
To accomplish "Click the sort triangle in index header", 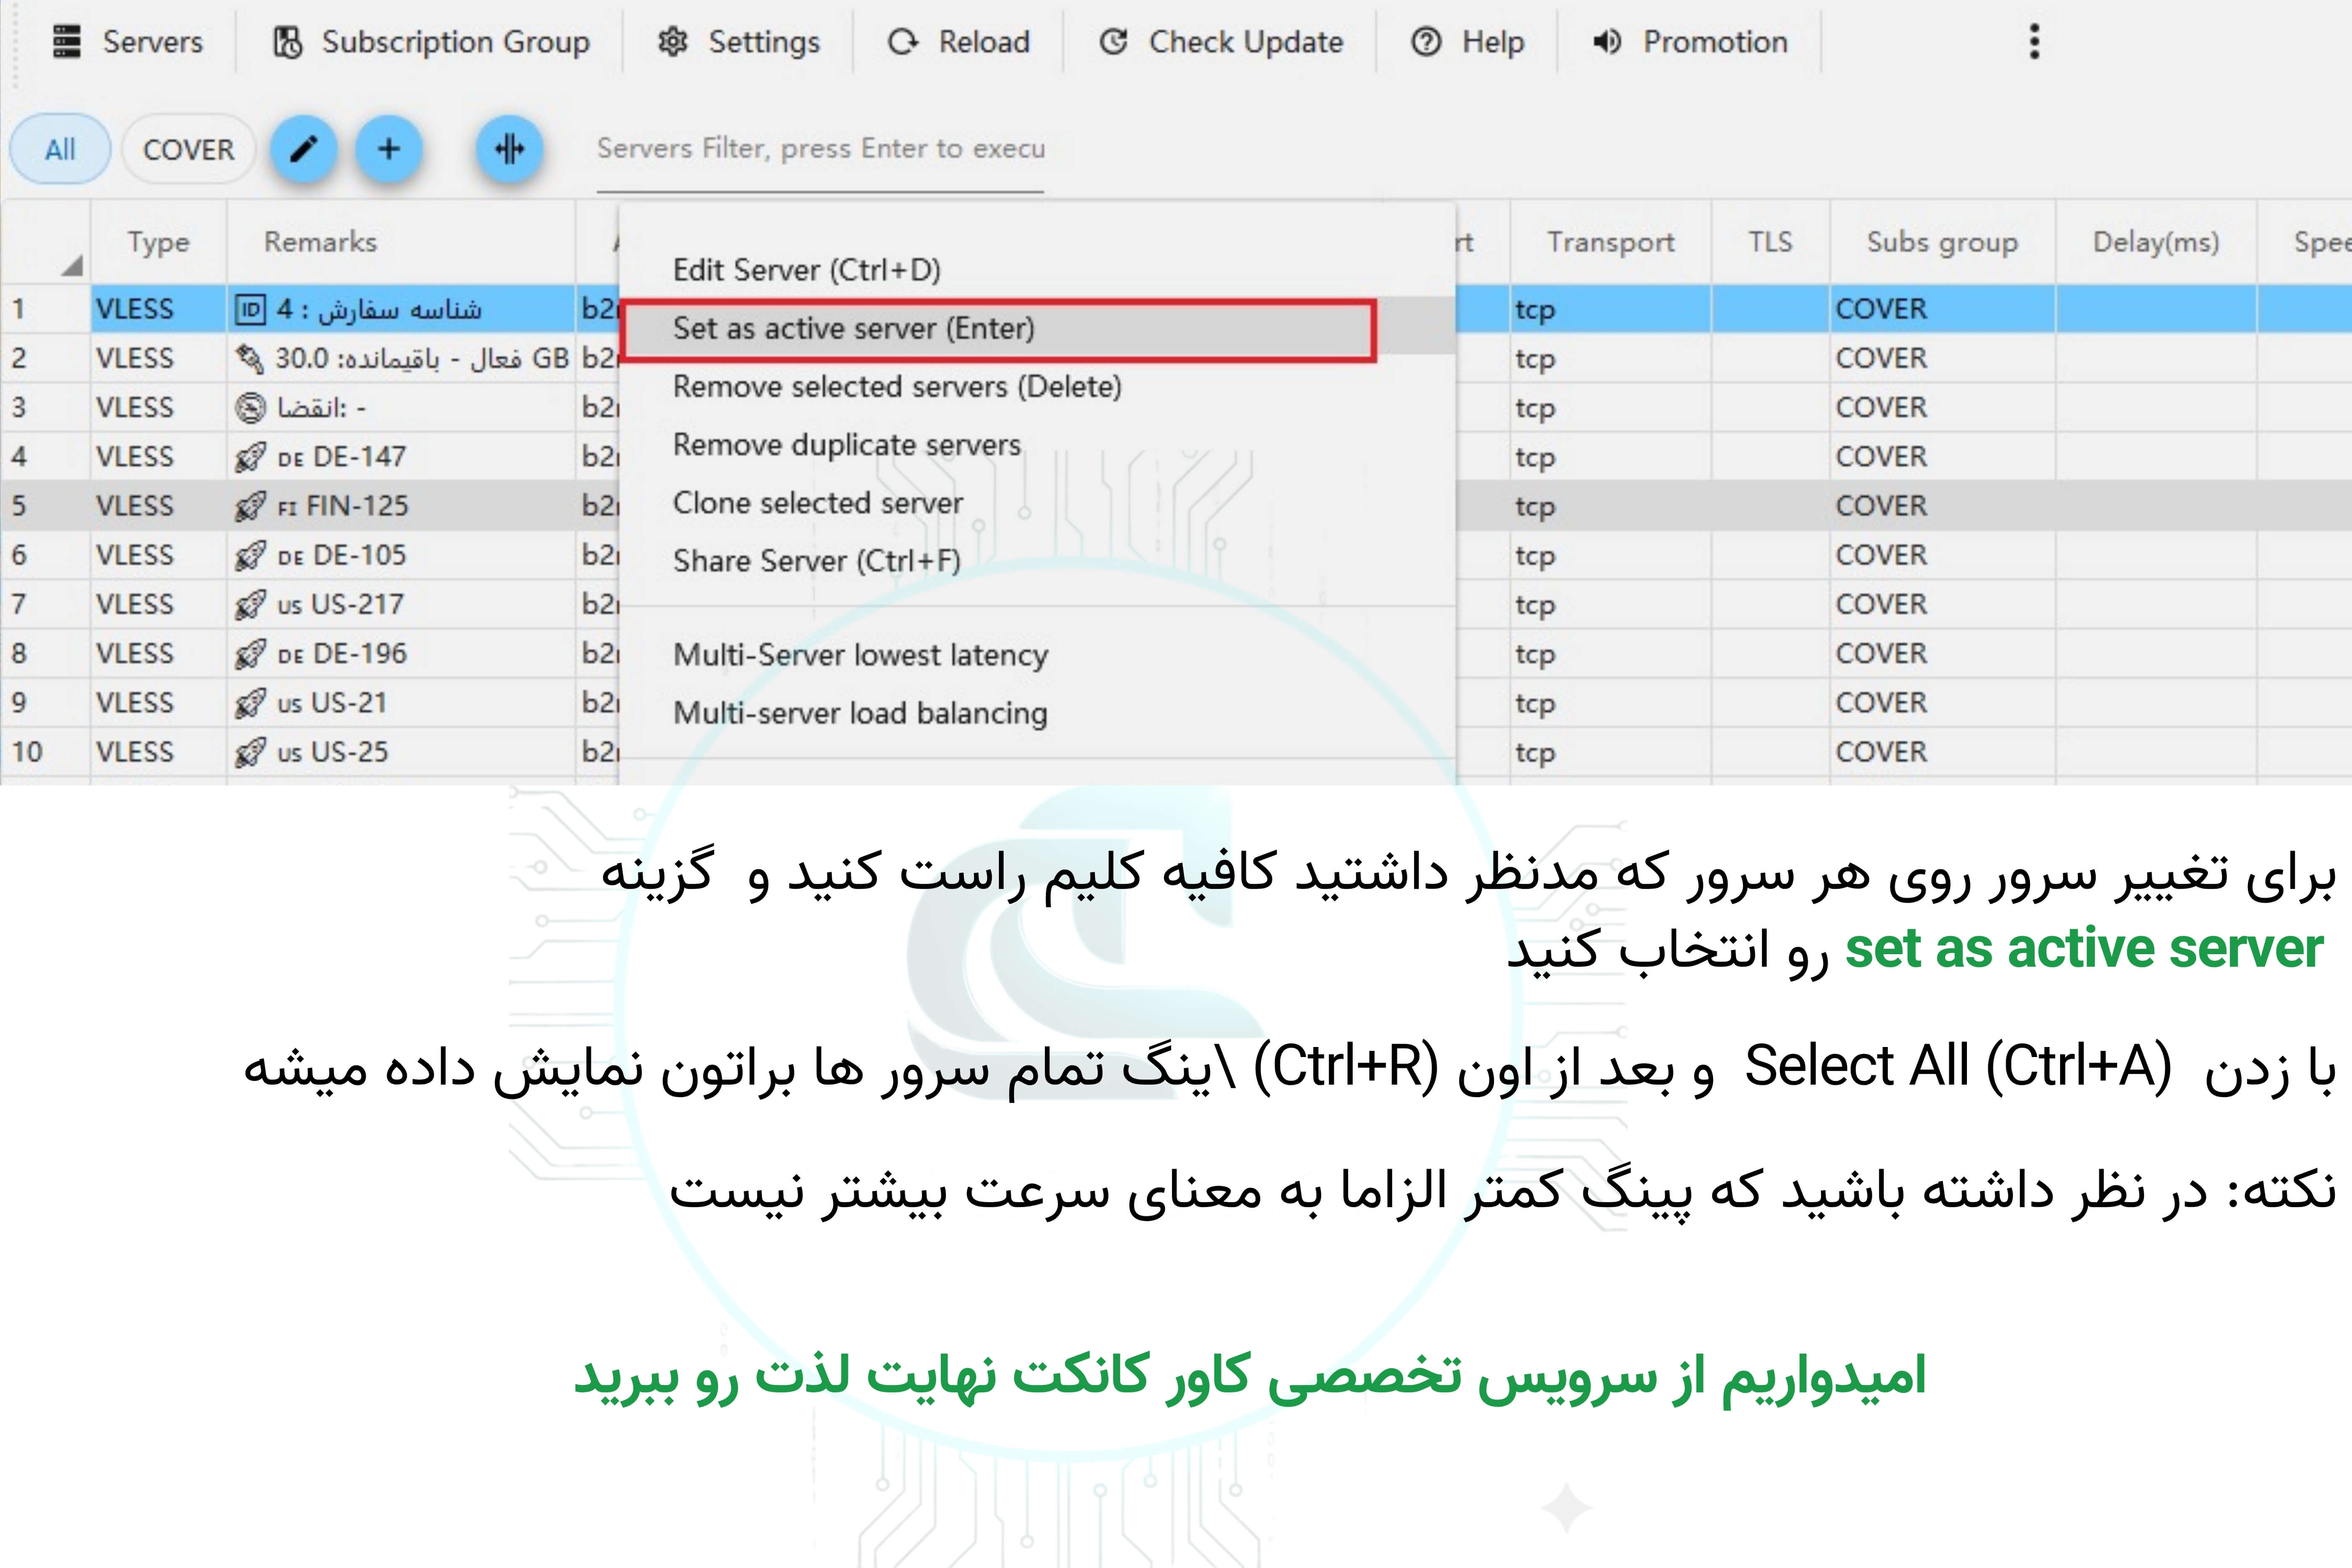I will [71, 266].
